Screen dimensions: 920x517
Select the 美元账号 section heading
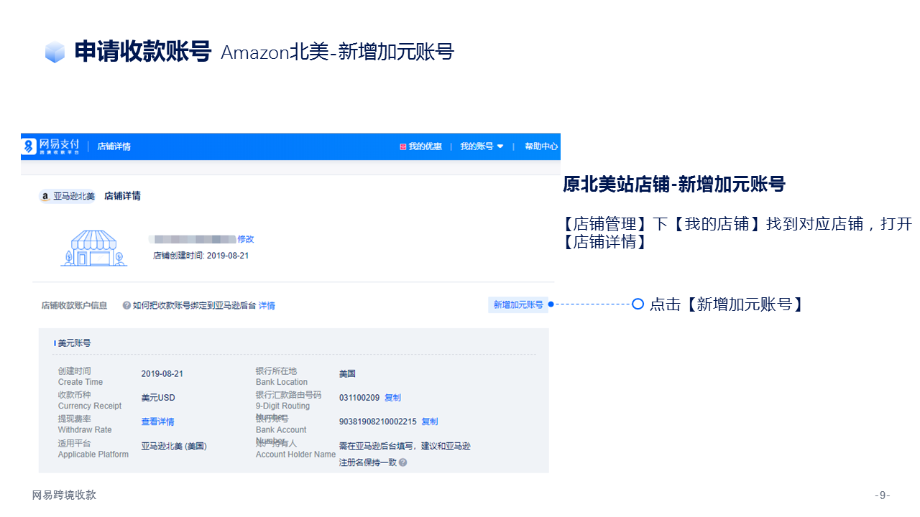(x=73, y=343)
